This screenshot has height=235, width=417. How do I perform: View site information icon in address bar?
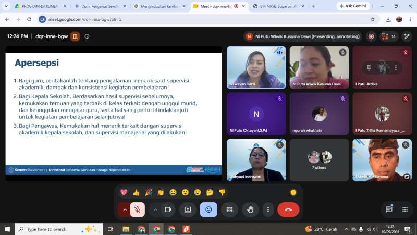click(42, 19)
